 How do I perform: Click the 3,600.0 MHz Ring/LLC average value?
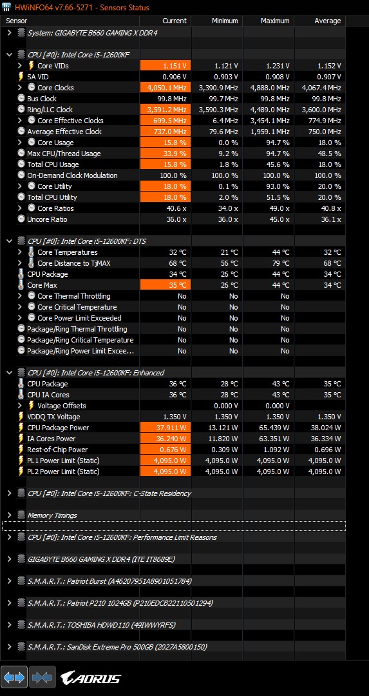point(320,109)
